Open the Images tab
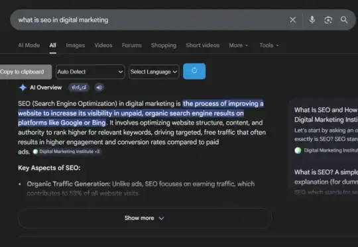Image resolution: width=358 pixels, height=247 pixels. tap(76, 46)
